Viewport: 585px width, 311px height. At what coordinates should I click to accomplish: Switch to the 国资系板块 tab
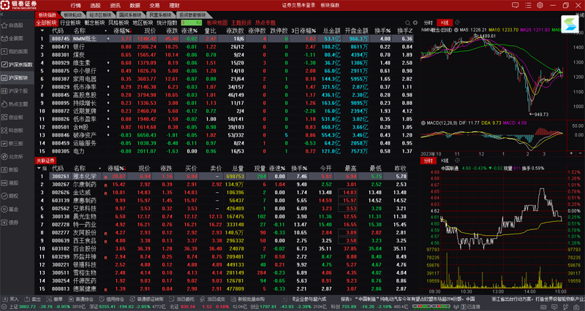(x=130, y=15)
